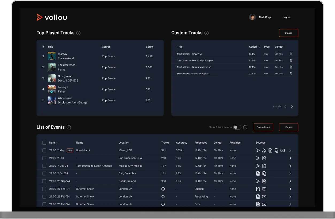335x219 pixels.
Task: Click the error status icon in the Error row
Action: pyautogui.click(x=163, y=204)
